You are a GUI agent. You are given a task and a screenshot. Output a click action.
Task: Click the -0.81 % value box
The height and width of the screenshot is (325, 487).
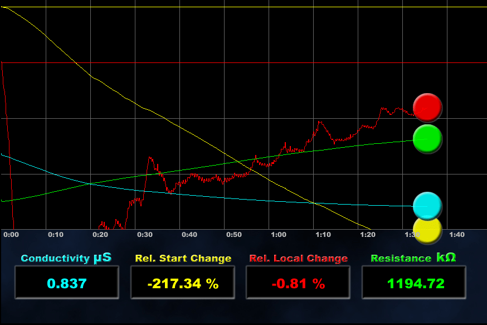(298, 283)
